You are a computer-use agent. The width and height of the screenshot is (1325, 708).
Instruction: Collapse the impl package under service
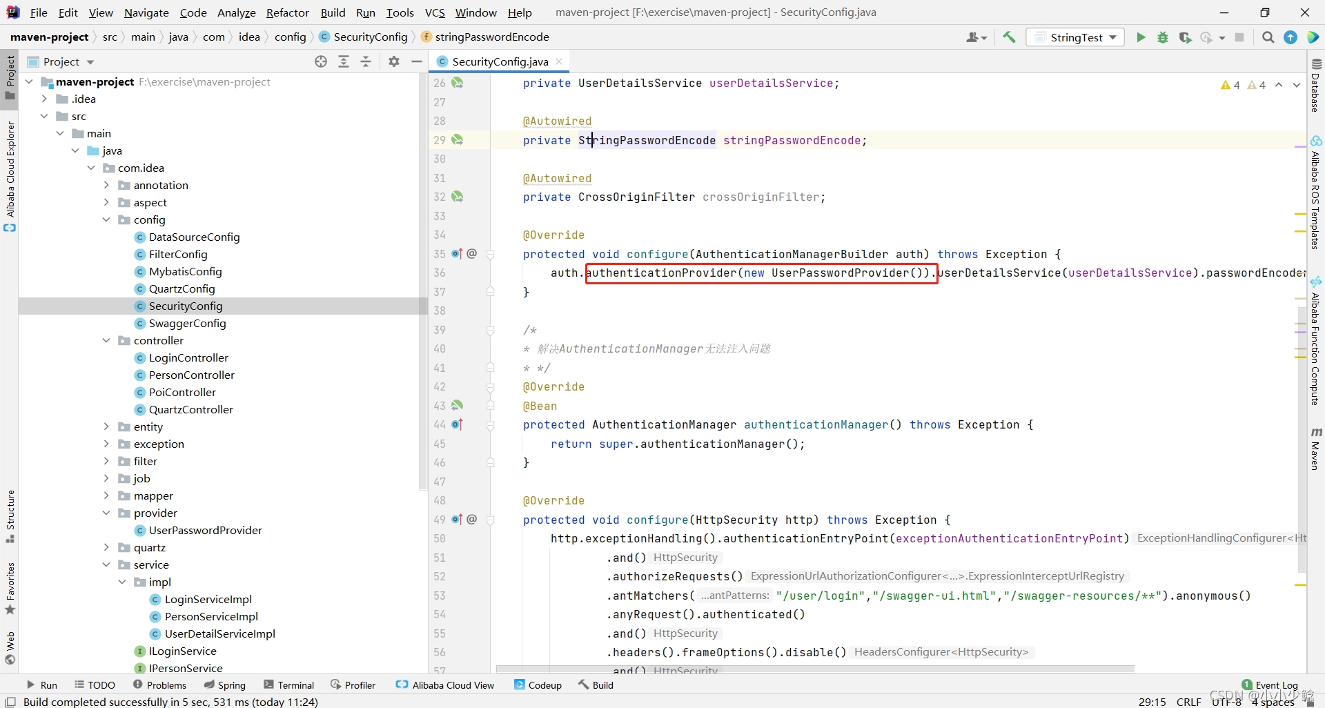(122, 582)
